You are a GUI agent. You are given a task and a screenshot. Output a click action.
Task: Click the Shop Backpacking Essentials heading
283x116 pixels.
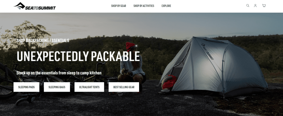pyautogui.click(x=43, y=40)
